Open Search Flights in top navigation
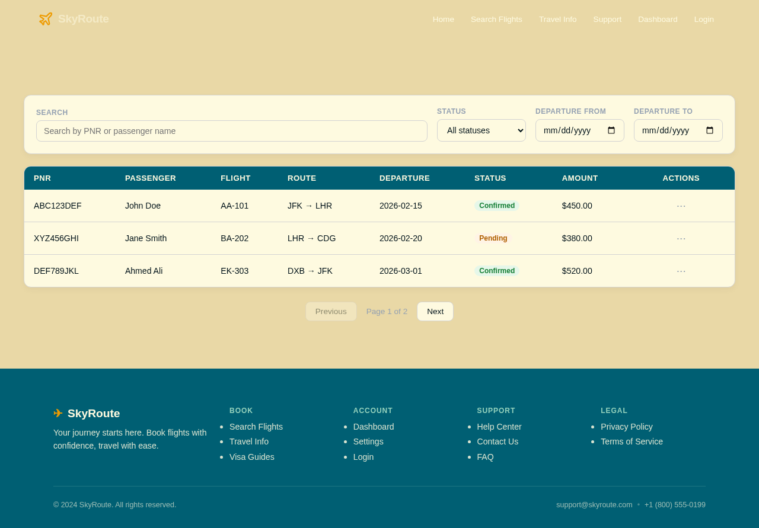Image resolution: width=759 pixels, height=528 pixels. [496, 19]
